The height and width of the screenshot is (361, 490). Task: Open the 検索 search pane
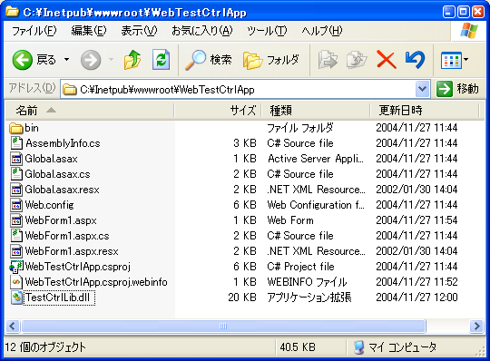[208, 60]
